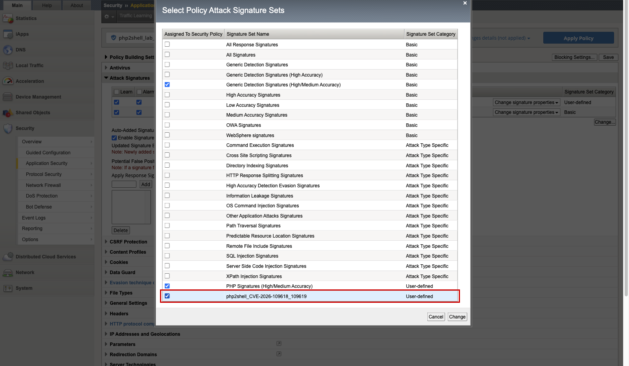Click the Apply Response Signatures text field
This screenshot has height=366, width=629.
(x=124, y=184)
